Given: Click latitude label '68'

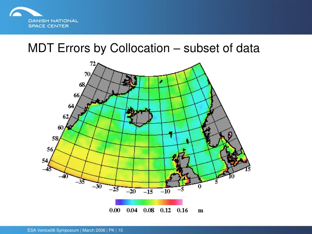Looking at the screenshot, I should point(82,85).
